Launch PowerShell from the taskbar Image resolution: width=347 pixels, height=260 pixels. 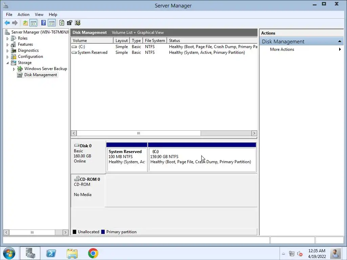point(51,253)
